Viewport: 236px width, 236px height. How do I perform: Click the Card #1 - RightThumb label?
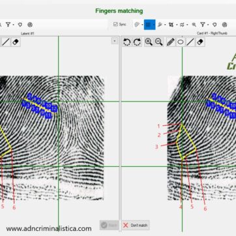tap(212, 33)
